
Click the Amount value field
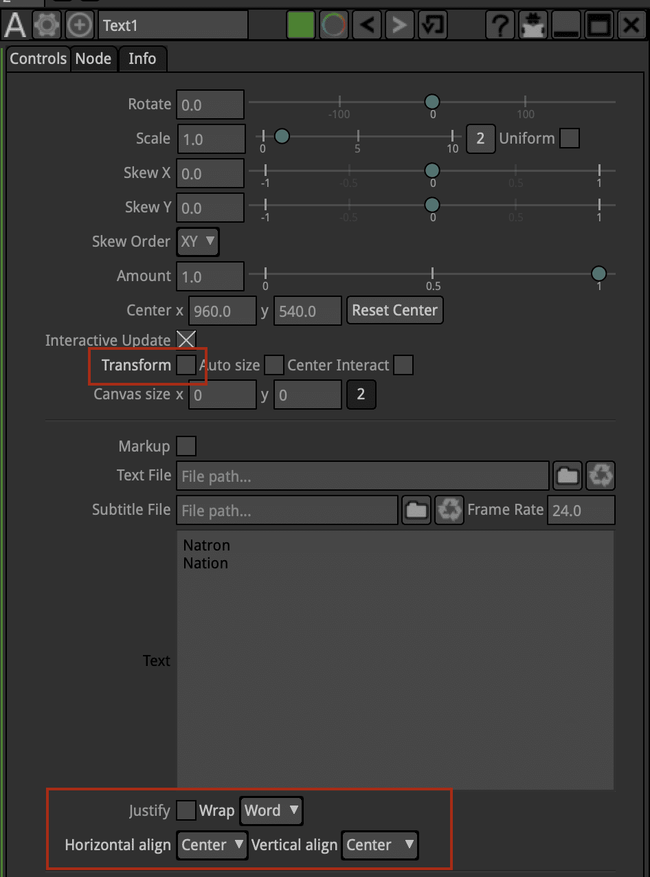pos(210,276)
